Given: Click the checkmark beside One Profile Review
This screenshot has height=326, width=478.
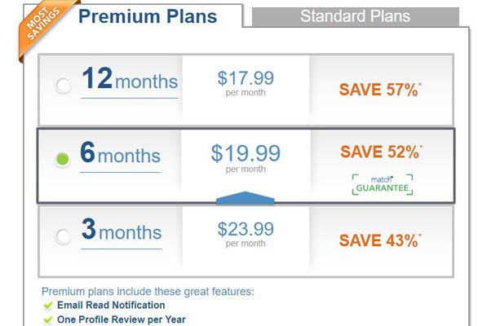Looking at the screenshot, I should 48,320.
